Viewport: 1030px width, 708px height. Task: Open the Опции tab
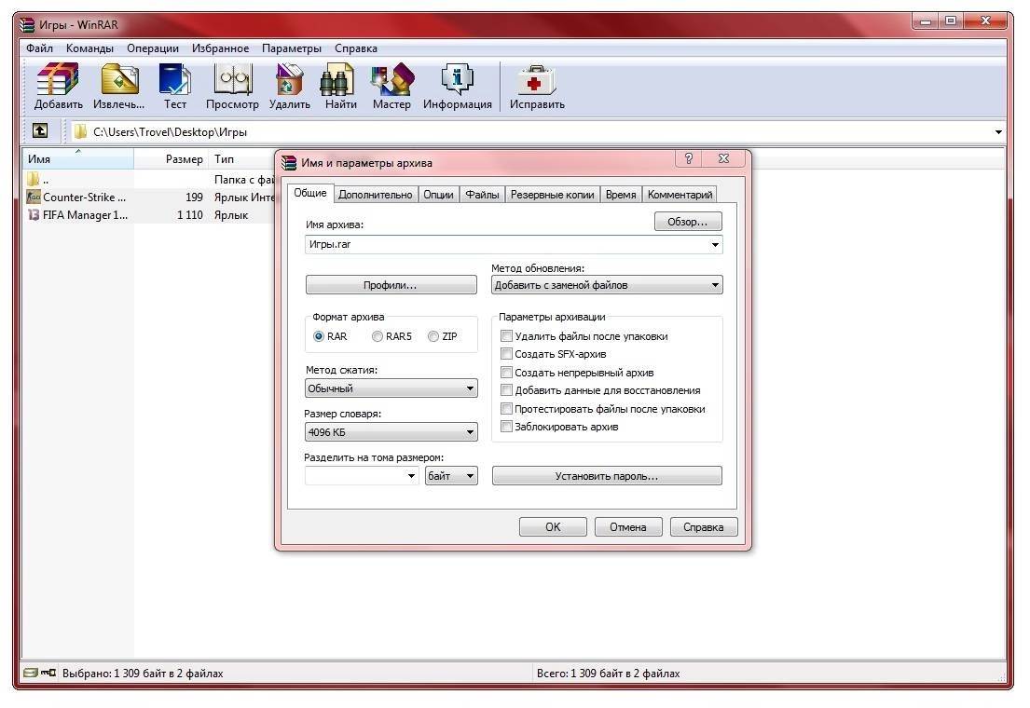438,195
